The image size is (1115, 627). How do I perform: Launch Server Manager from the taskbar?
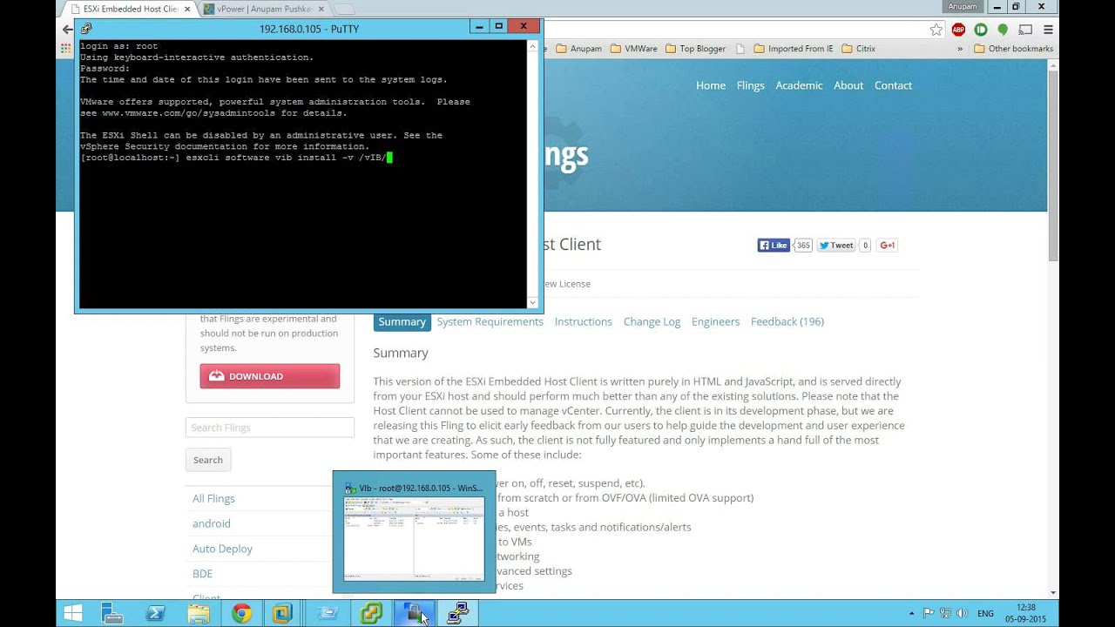click(x=112, y=614)
